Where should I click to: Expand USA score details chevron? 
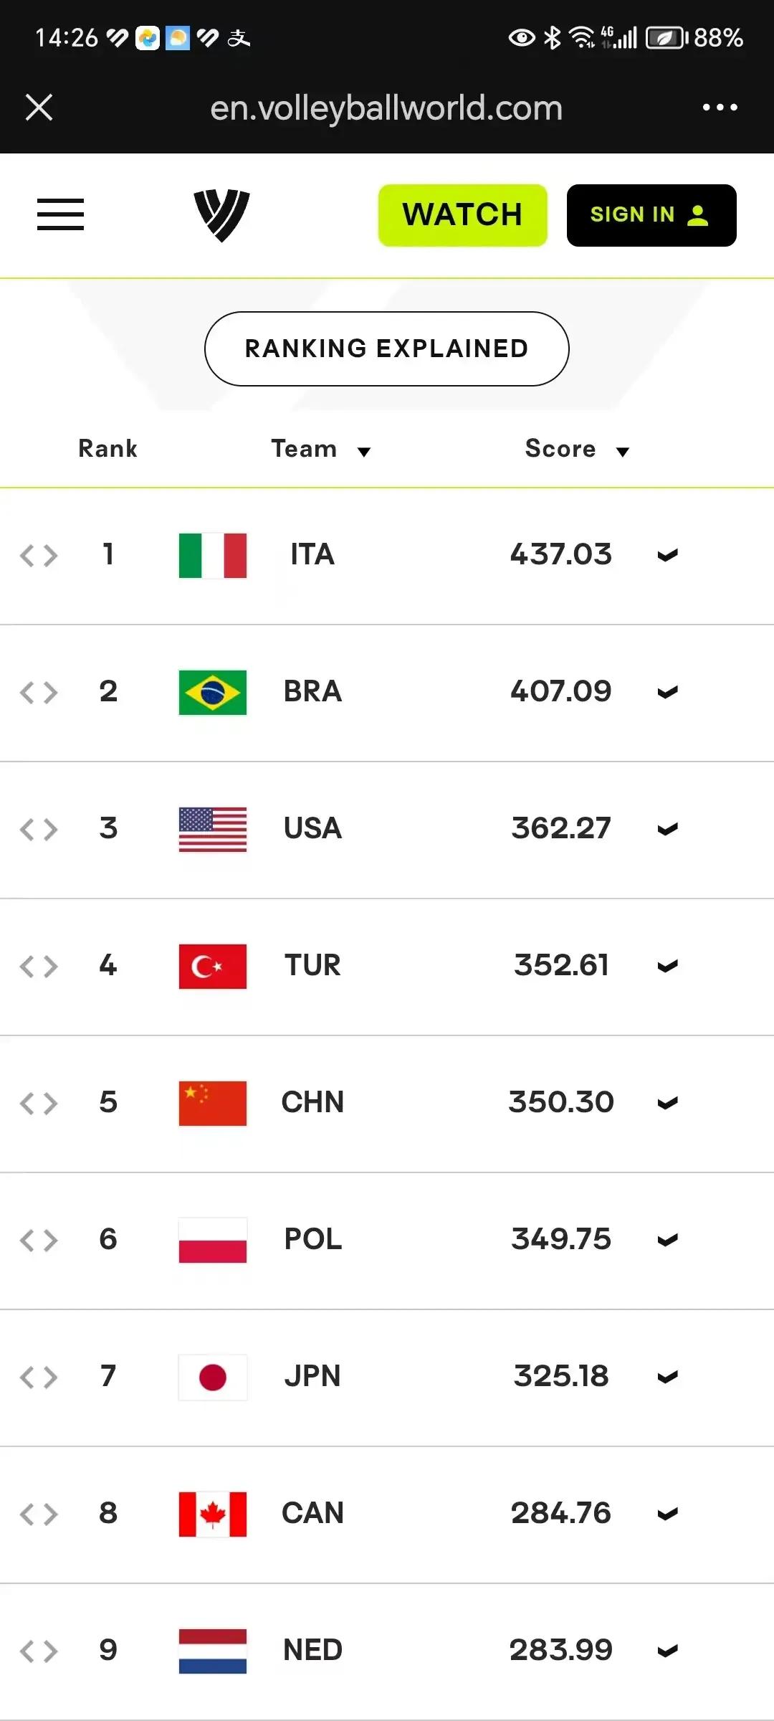tap(667, 830)
